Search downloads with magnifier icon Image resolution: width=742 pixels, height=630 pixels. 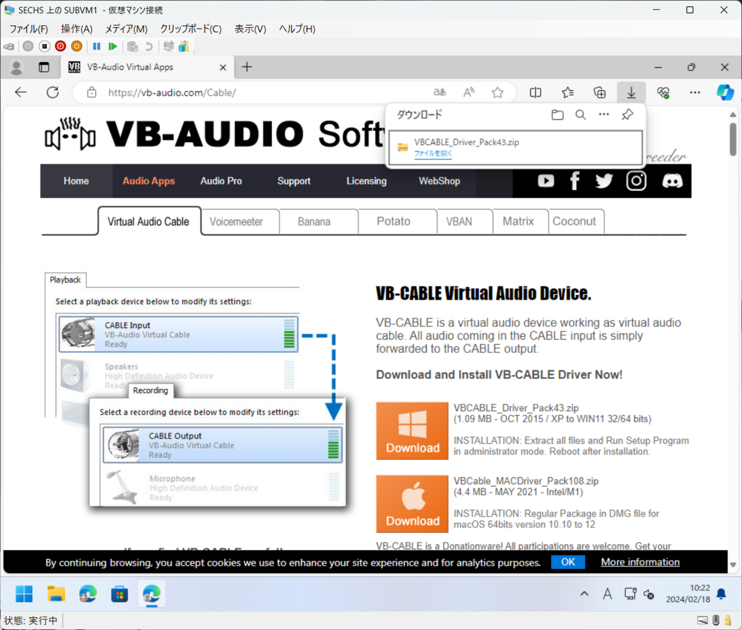pyautogui.click(x=581, y=114)
